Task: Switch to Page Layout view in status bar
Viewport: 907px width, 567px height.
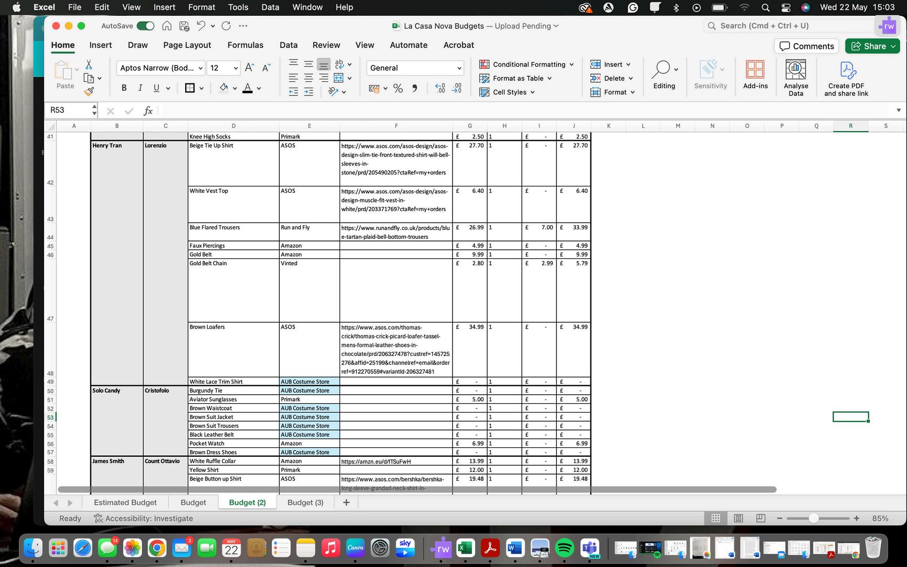Action: point(739,518)
